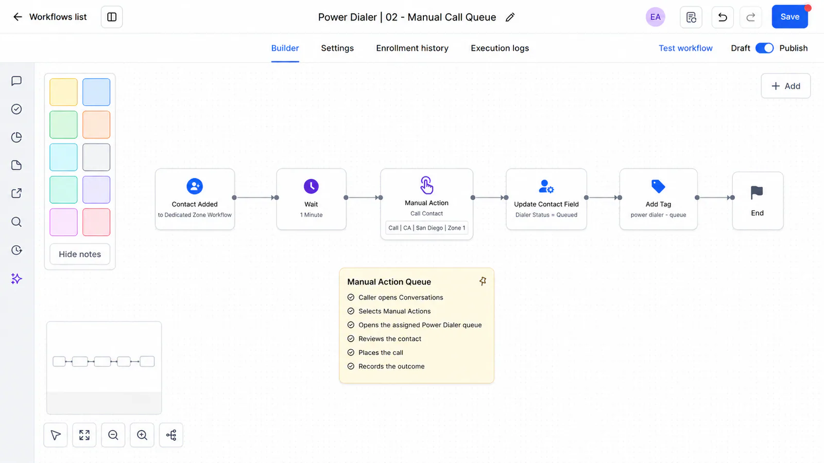Image resolution: width=824 pixels, height=463 pixels.
Task: Open the Enrollment history tab
Action: [x=412, y=48]
